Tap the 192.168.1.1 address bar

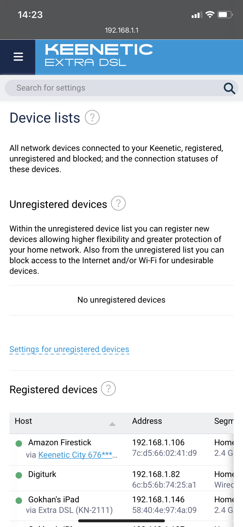pyautogui.click(x=122, y=30)
